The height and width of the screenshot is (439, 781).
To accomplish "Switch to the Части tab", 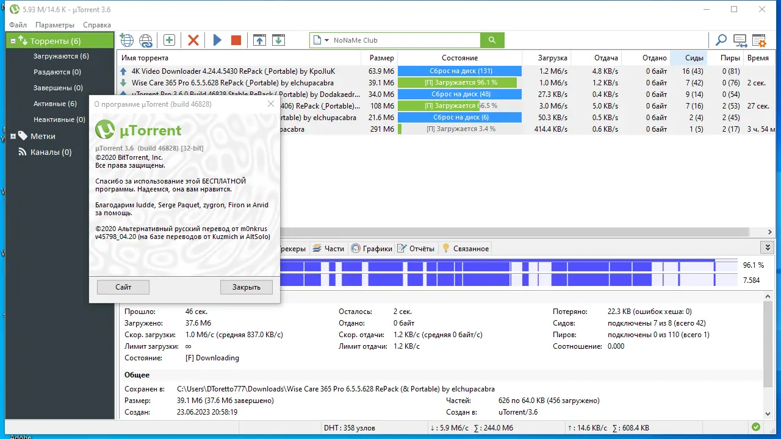I will point(329,248).
